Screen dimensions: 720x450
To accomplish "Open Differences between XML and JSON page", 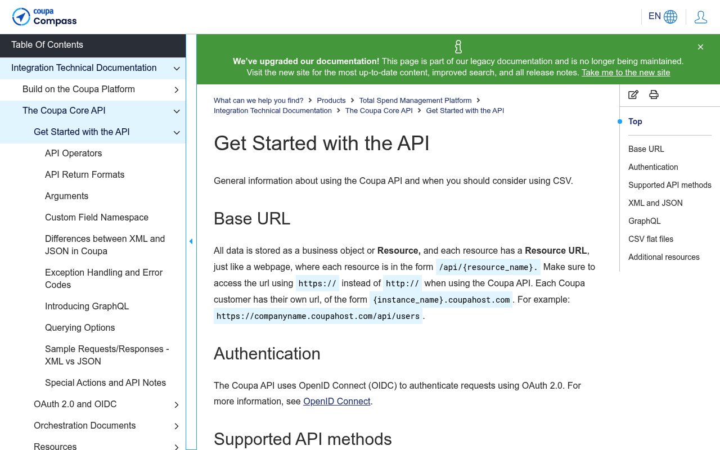I will pos(105,245).
